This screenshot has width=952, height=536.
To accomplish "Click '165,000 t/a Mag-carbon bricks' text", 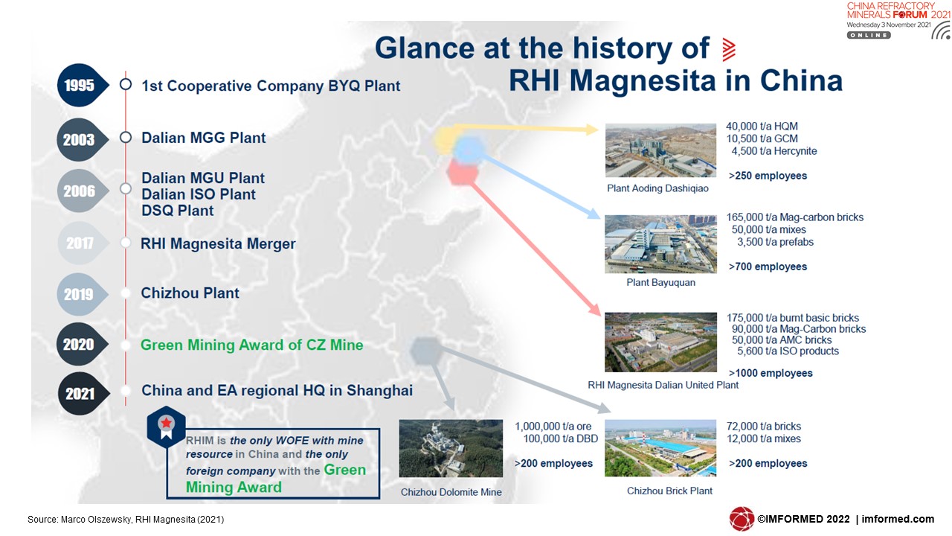I will click(x=795, y=217).
